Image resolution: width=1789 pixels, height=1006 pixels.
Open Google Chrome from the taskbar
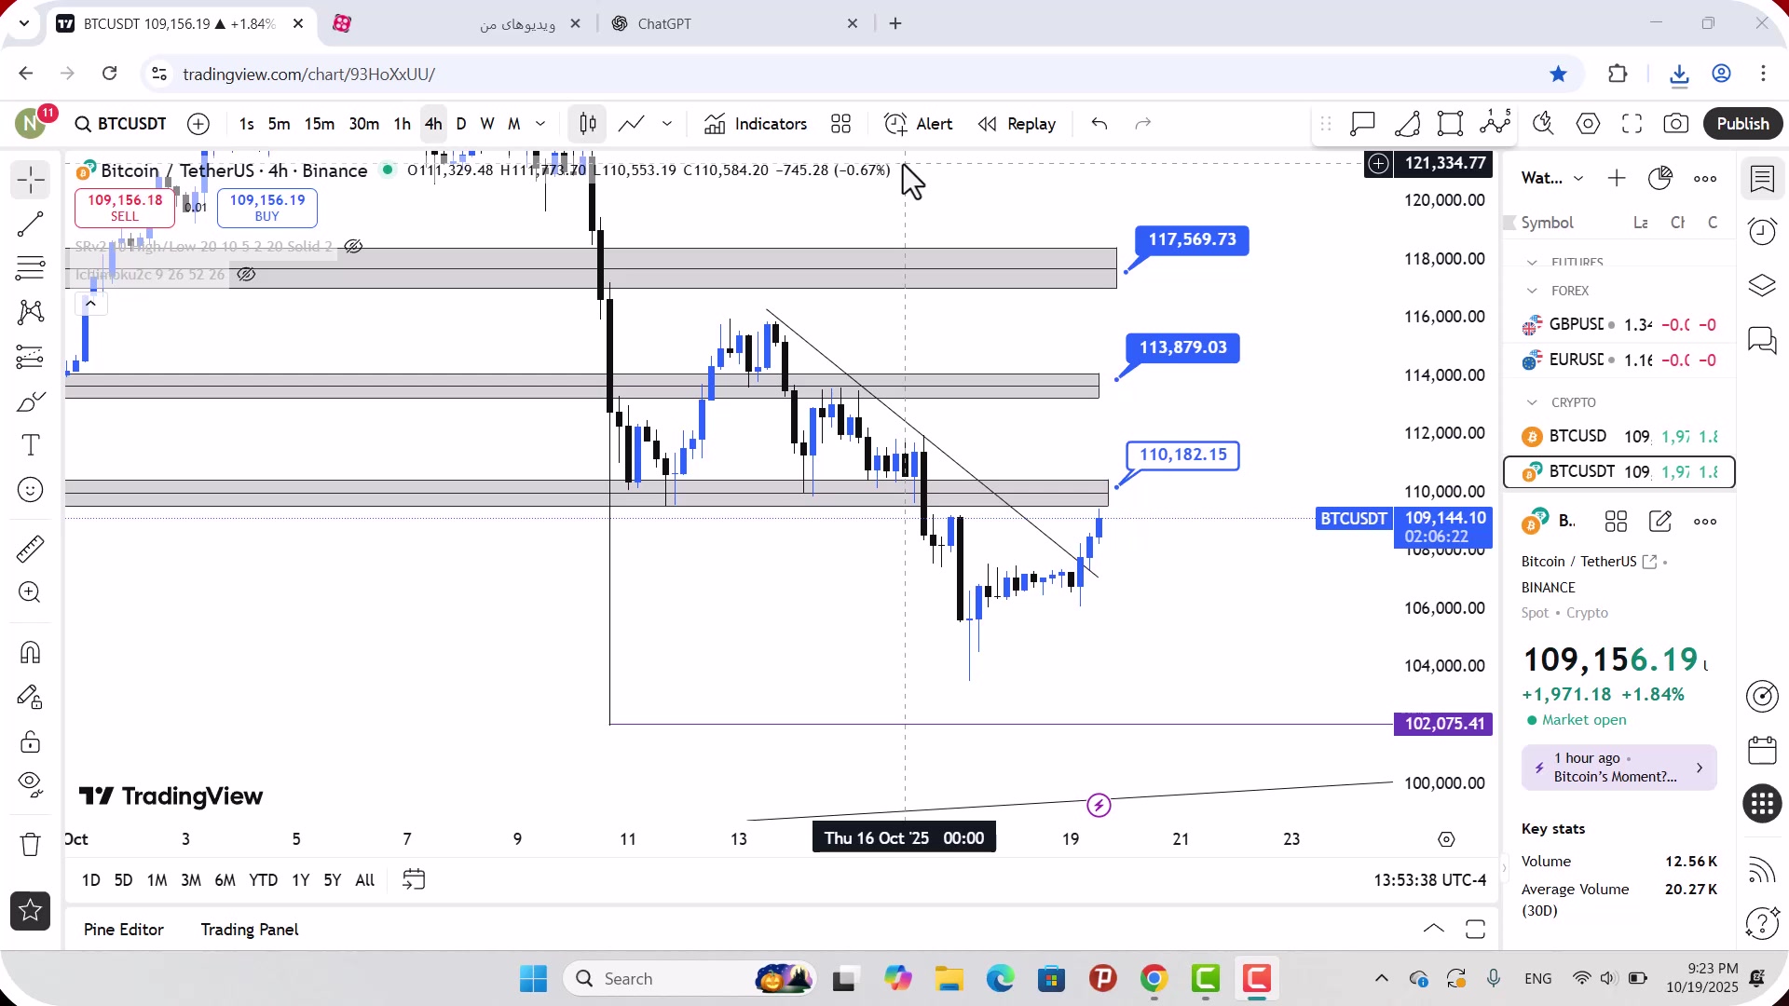click(x=1154, y=979)
